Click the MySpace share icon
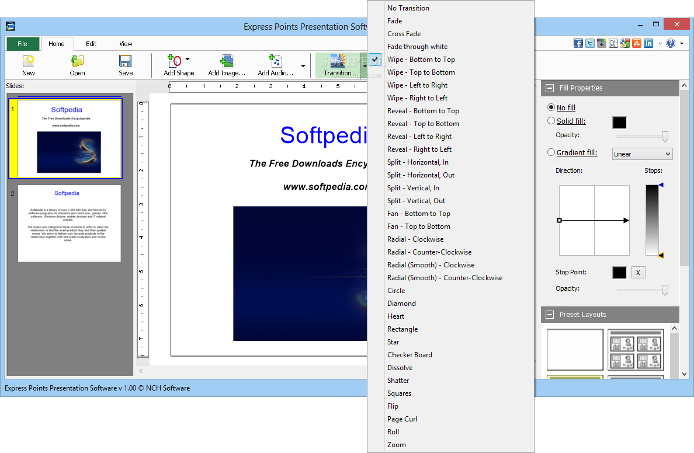Image resolution: width=694 pixels, height=453 pixels. click(x=613, y=43)
